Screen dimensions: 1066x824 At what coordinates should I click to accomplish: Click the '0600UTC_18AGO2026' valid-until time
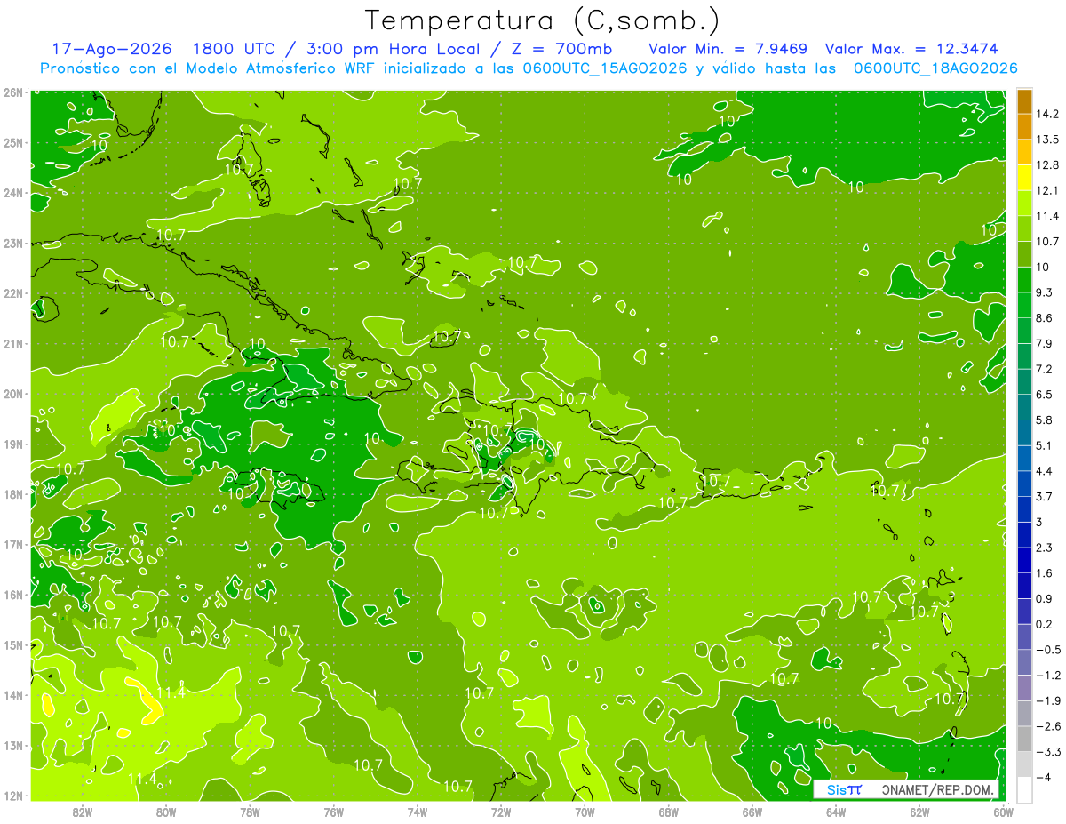(935, 68)
